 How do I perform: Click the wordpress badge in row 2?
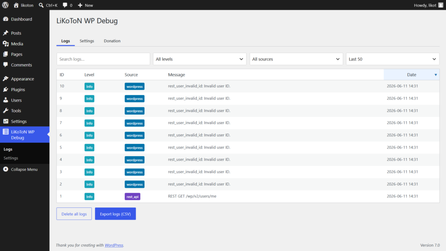tap(135, 184)
